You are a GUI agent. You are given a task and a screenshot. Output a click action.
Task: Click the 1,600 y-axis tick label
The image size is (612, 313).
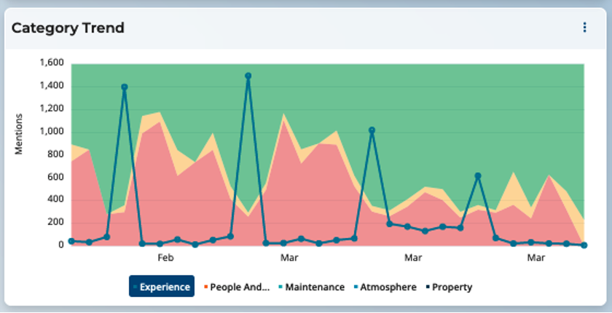[50, 63]
